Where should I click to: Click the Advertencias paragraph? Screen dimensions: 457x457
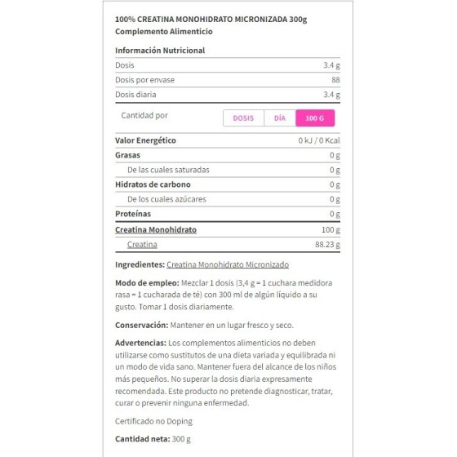[225, 373]
